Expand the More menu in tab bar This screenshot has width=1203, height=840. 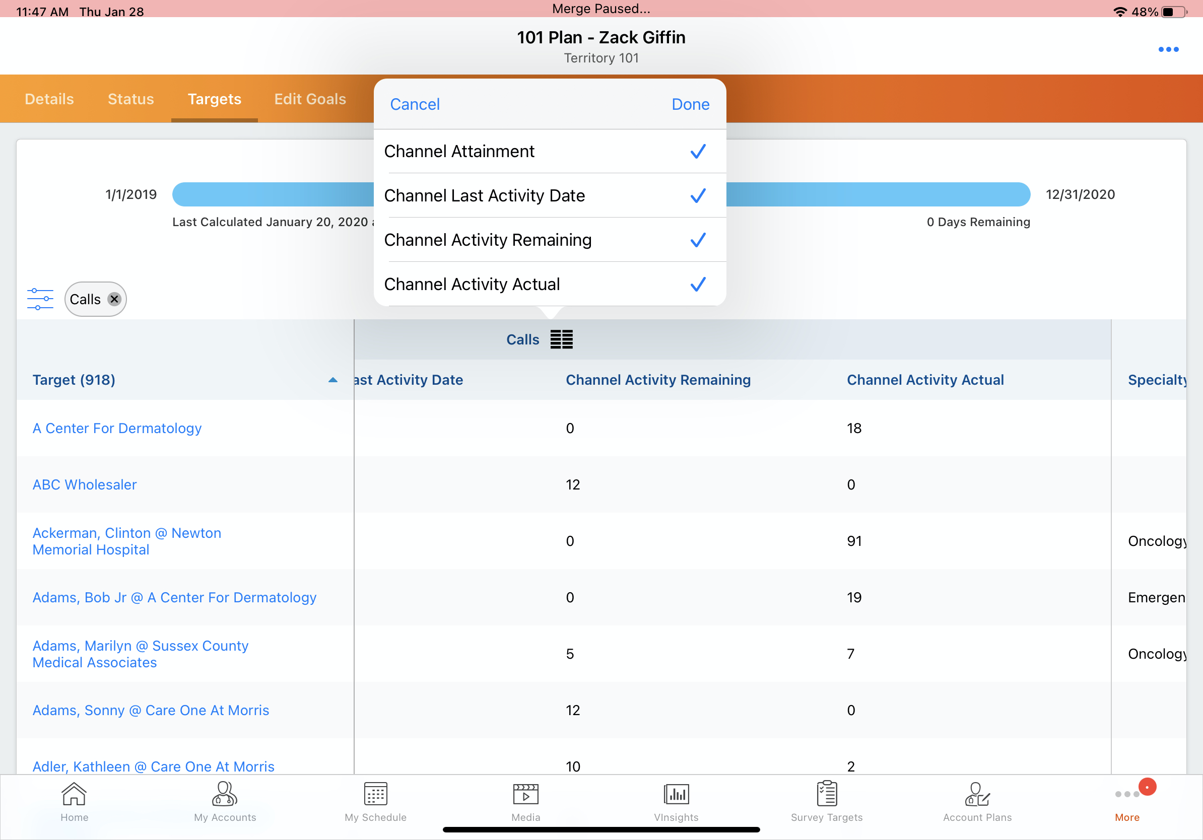click(x=1126, y=801)
